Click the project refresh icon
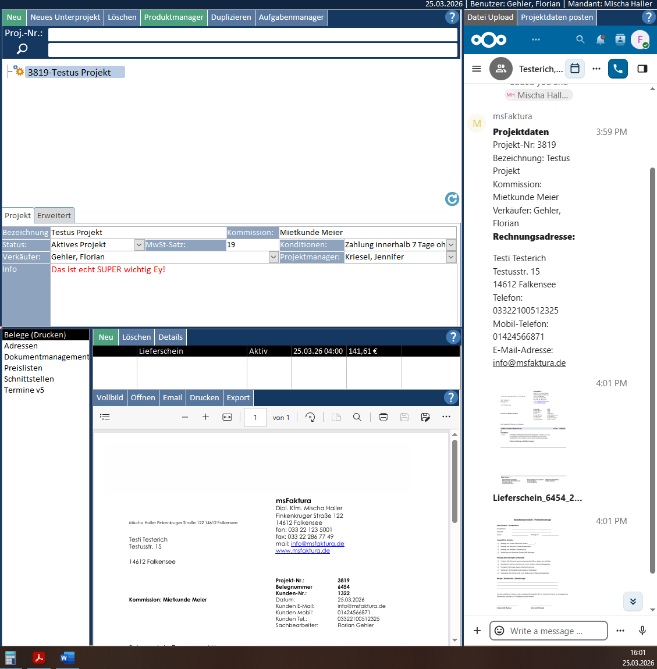 coord(452,199)
